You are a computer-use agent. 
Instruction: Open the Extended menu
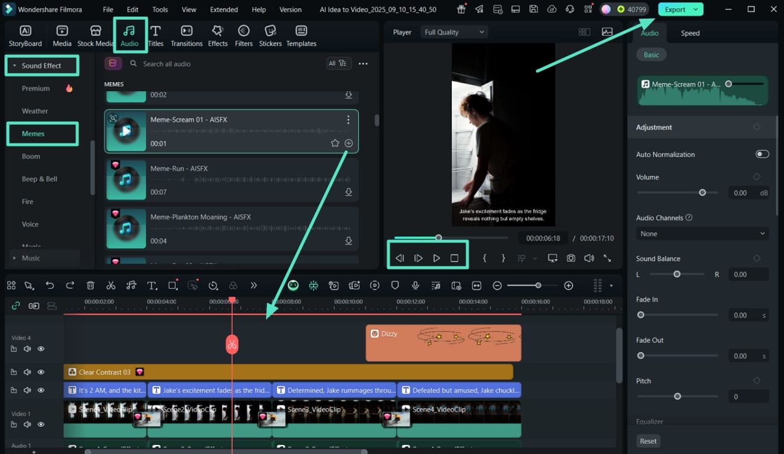point(224,10)
